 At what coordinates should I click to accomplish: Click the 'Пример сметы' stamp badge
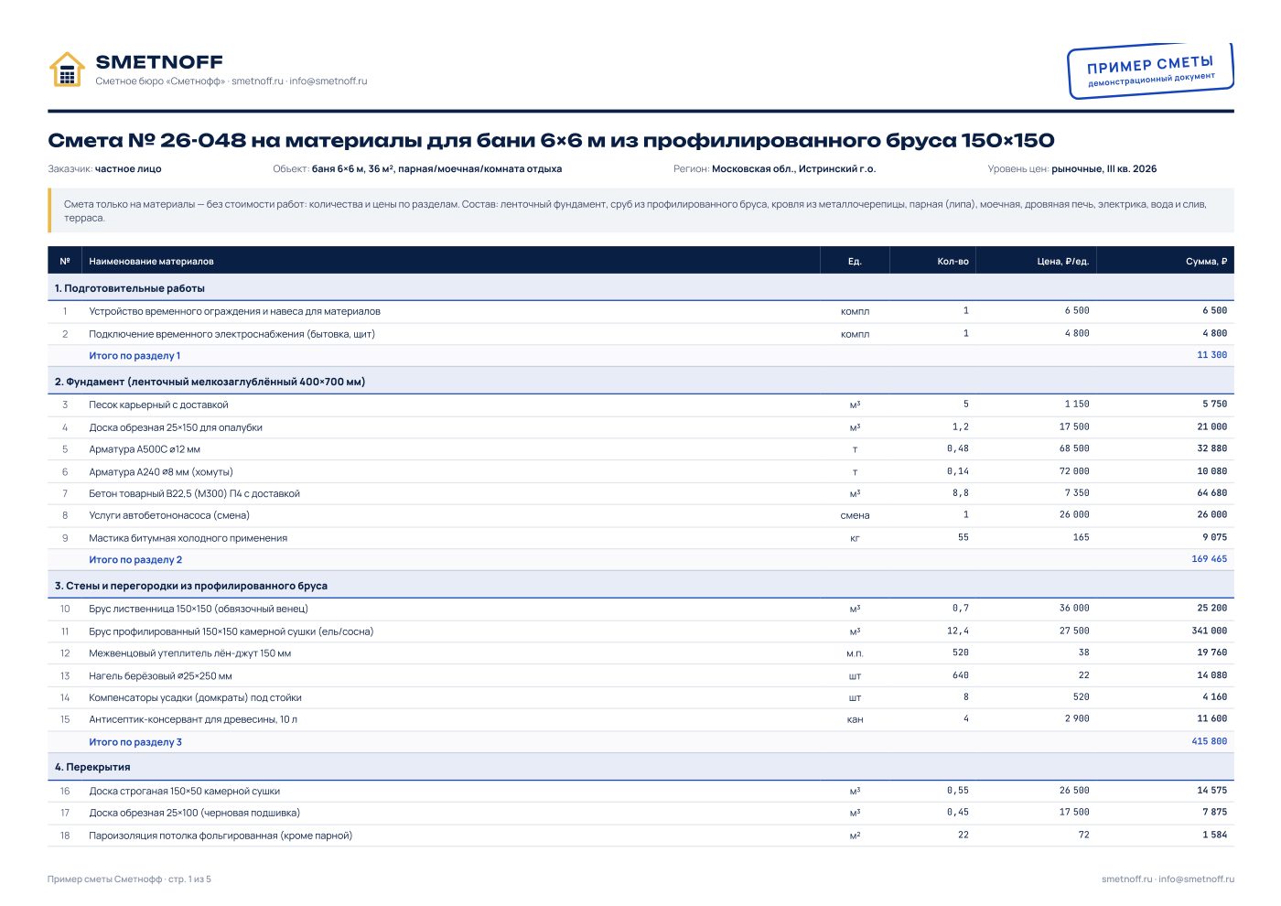click(x=1151, y=70)
